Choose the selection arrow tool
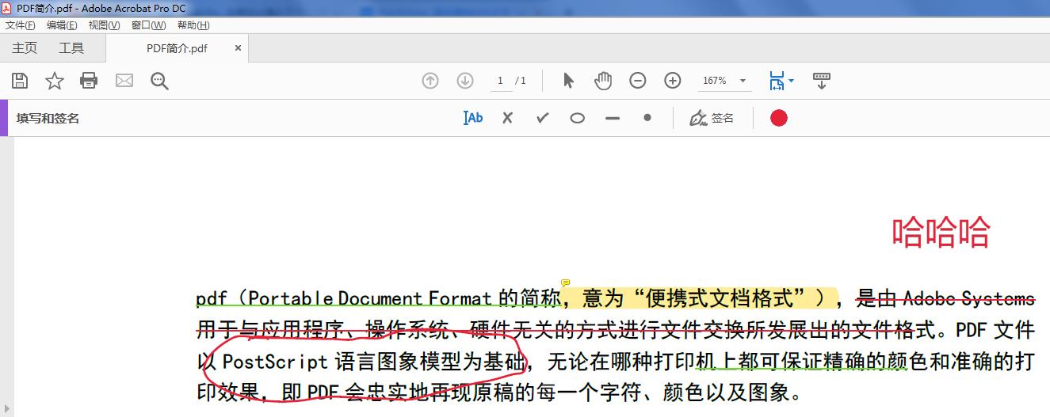The width and height of the screenshot is (1050, 417). pos(568,81)
